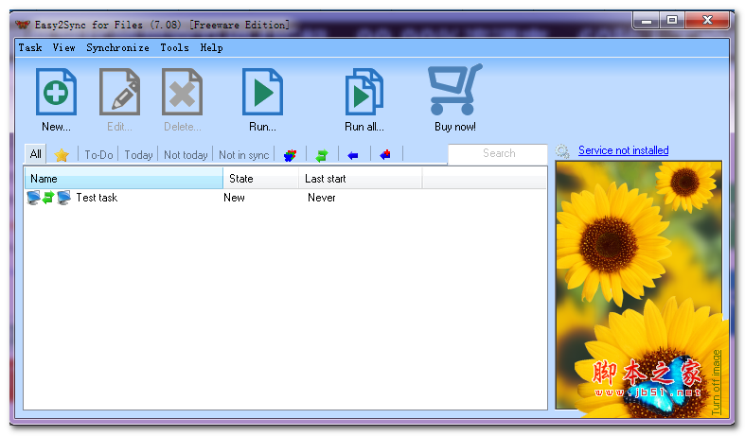This screenshot has width=745, height=436.
Task: Switch to the Today filter tab
Action: [138, 155]
